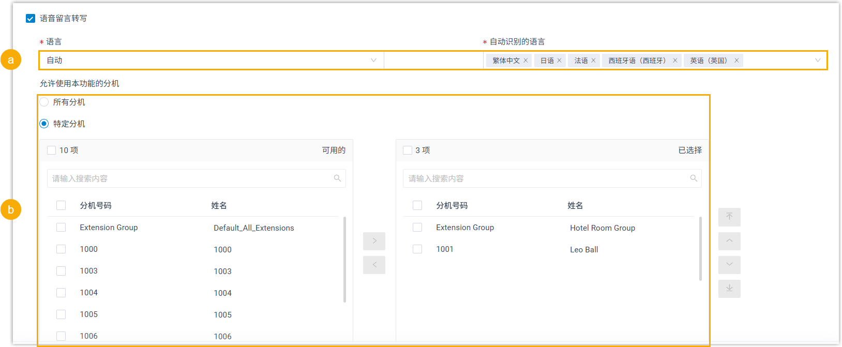The width and height of the screenshot is (842, 347).
Task: Remove the 法语 language tag
Action: coord(593,61)
